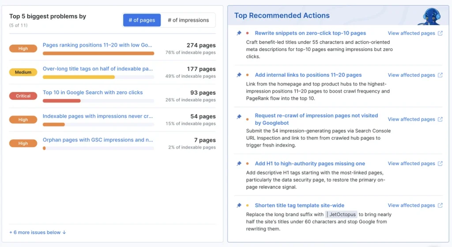The image size is (452, 247).
Task: Open Top 10 with zero clicks problem
Action: pyautogui.click(x=93, y=92)
